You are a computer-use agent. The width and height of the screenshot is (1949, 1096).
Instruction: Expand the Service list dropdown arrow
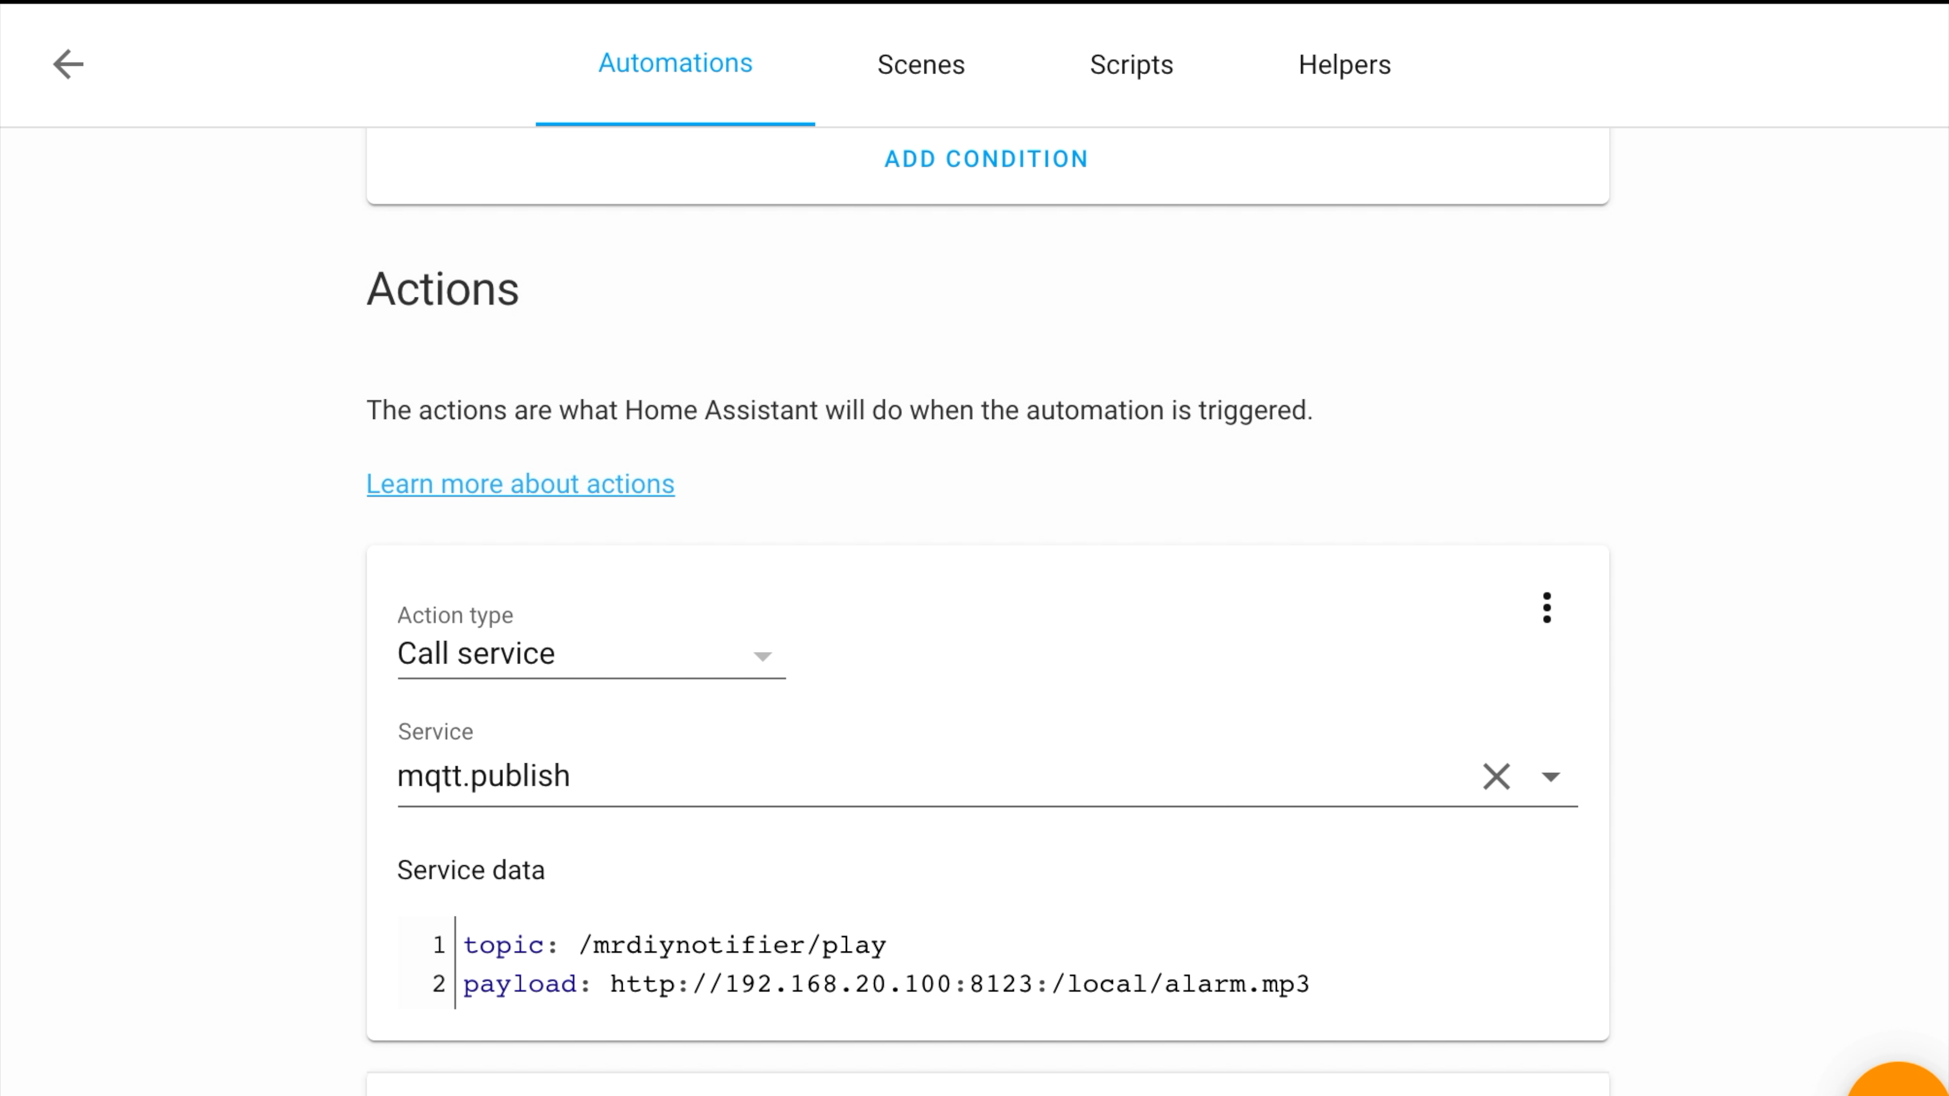click(x=1550, y=777)
